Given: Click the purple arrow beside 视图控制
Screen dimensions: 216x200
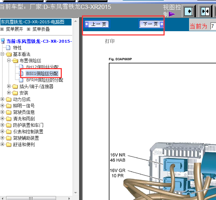Looking at the screenshot, I should coord(172,14).
